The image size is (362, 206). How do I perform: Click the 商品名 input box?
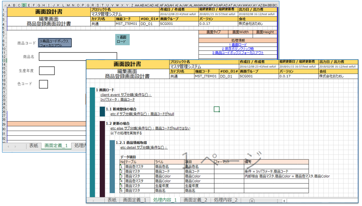[x=78, y=56]
